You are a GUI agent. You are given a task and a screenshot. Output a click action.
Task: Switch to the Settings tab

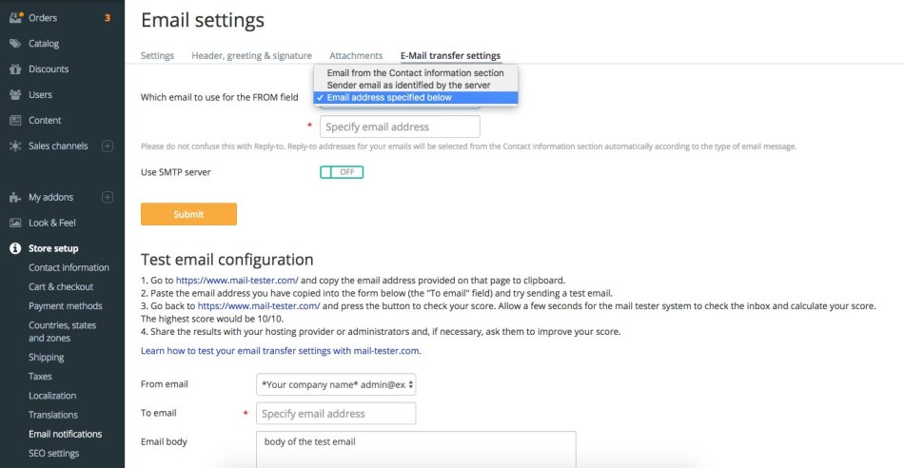coord(157,56)
